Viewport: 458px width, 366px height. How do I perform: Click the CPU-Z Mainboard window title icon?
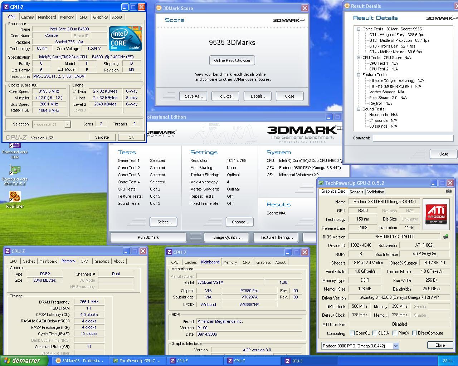tap(169, 252)
